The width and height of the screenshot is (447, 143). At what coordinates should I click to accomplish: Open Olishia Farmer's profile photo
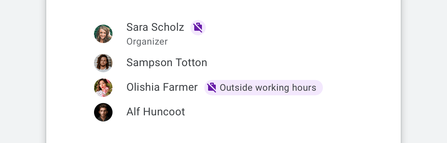(x=103, y=88)
